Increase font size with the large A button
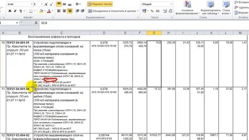Viewport: 249px width, 140px height. coord(46,4)
